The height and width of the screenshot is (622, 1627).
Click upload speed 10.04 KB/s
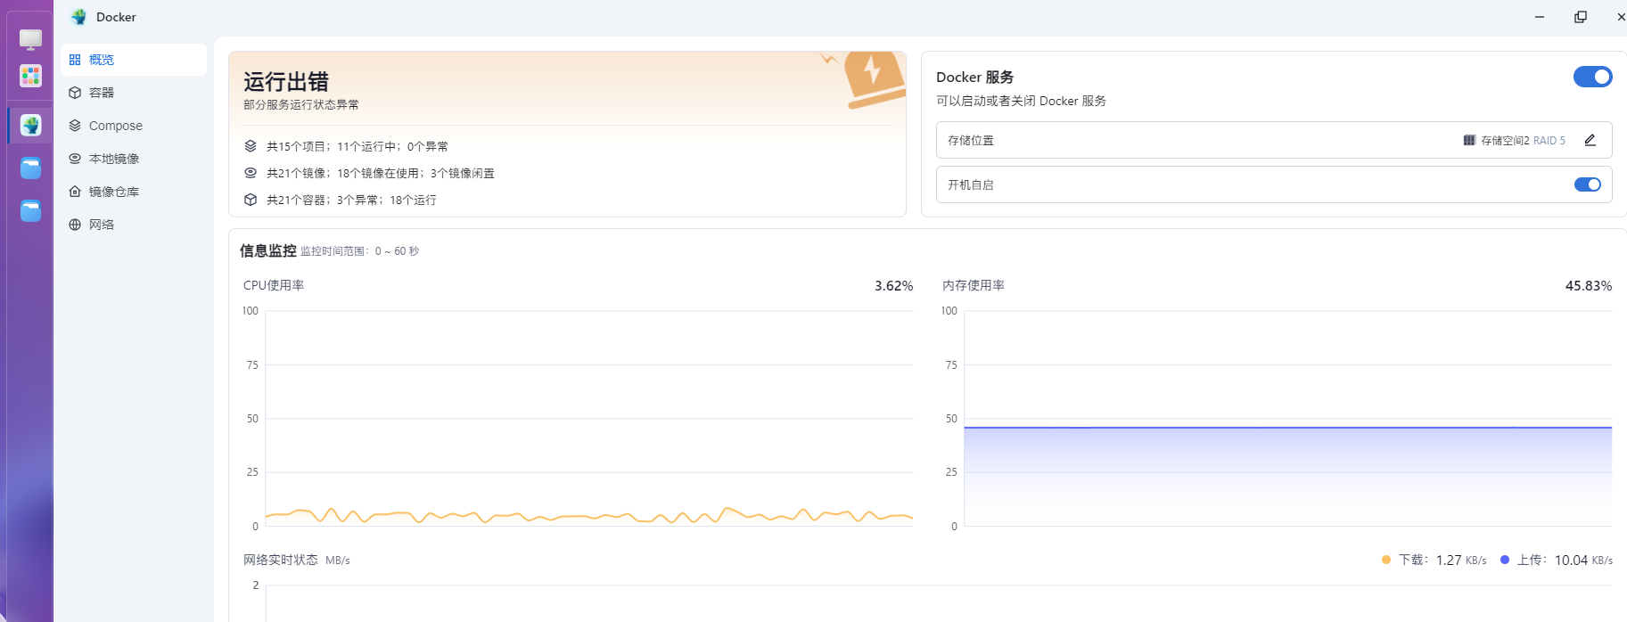1583,561
